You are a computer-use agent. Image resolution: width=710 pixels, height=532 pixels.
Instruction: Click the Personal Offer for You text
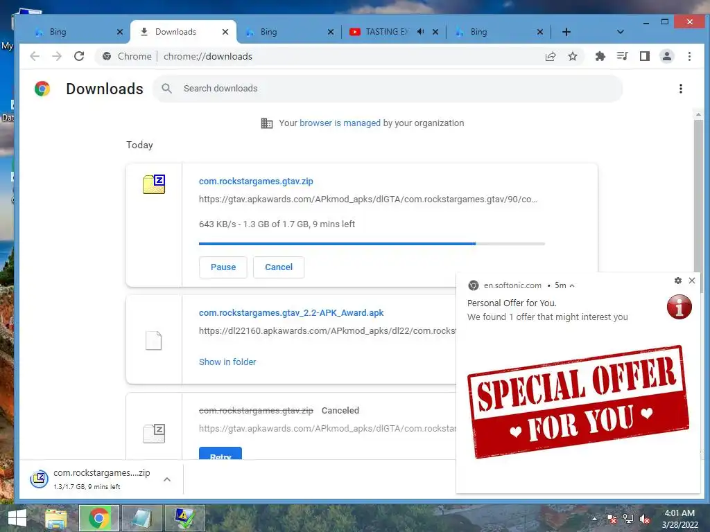(512, 303)
